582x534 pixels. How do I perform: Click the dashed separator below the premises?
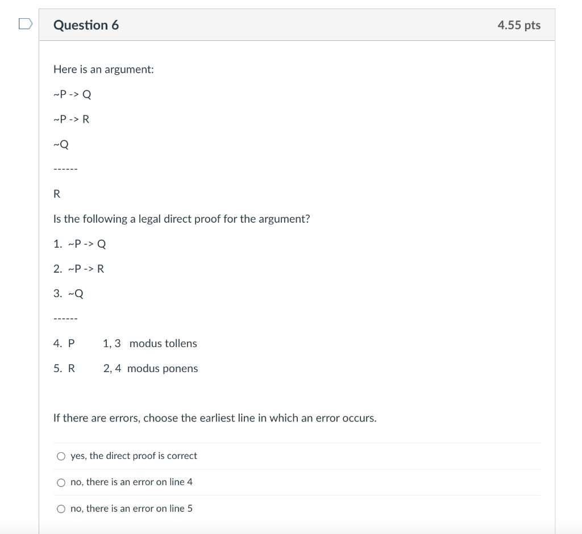[64, 169]
